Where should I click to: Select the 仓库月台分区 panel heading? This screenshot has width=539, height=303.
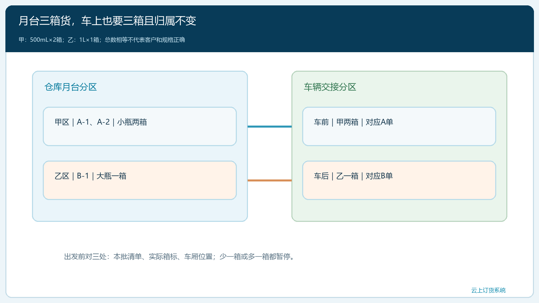[71, 87]
